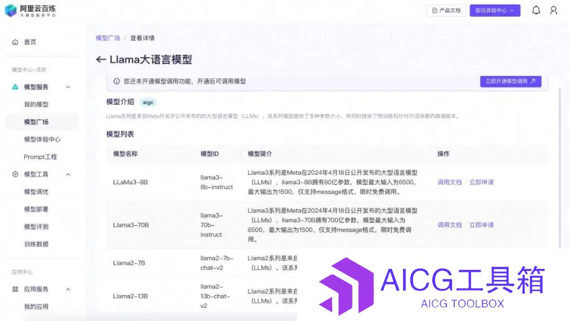Collapse the 应用服务 section chevron
The width and height of the screenshot is (569, 321).
click(x=68, y=289)
